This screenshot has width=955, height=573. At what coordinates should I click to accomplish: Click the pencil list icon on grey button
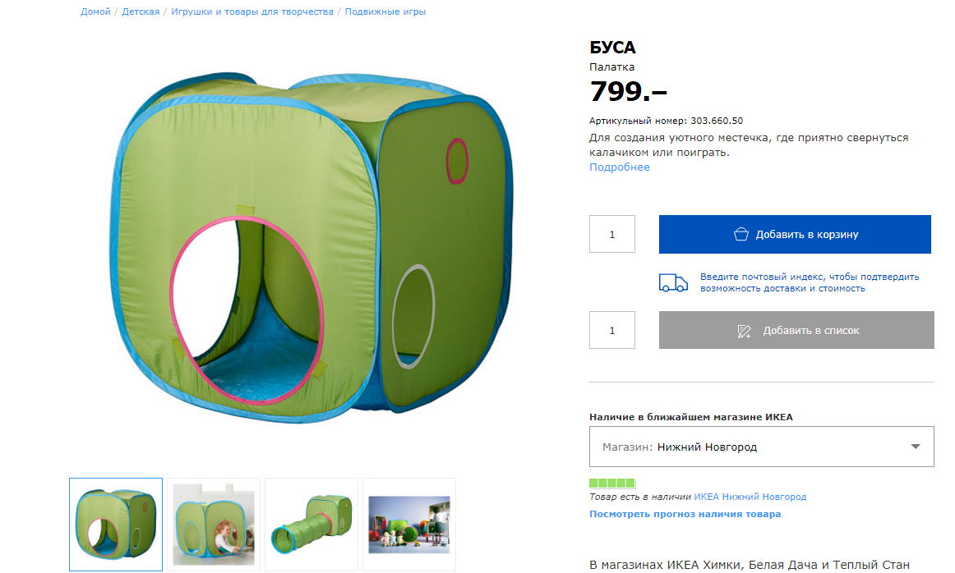point(744,331)
